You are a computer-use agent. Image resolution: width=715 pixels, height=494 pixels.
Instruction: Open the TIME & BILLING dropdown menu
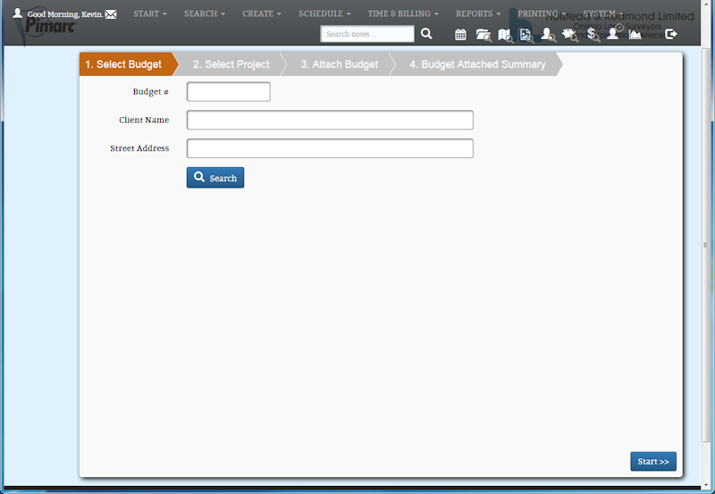[403, 13]
